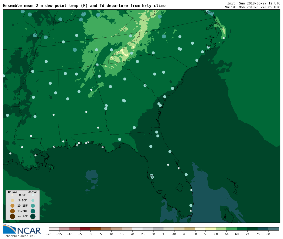Viewport: 283px width, 239px height.
Task: Click the 0 to 5 brown colorbar segment
Action: [96, 229]
